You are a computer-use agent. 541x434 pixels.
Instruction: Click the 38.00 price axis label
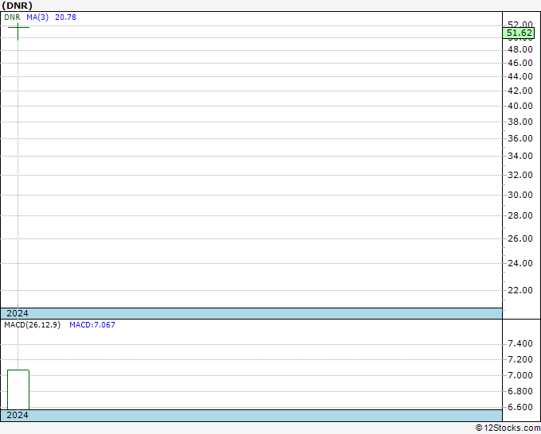pos(520,122)
